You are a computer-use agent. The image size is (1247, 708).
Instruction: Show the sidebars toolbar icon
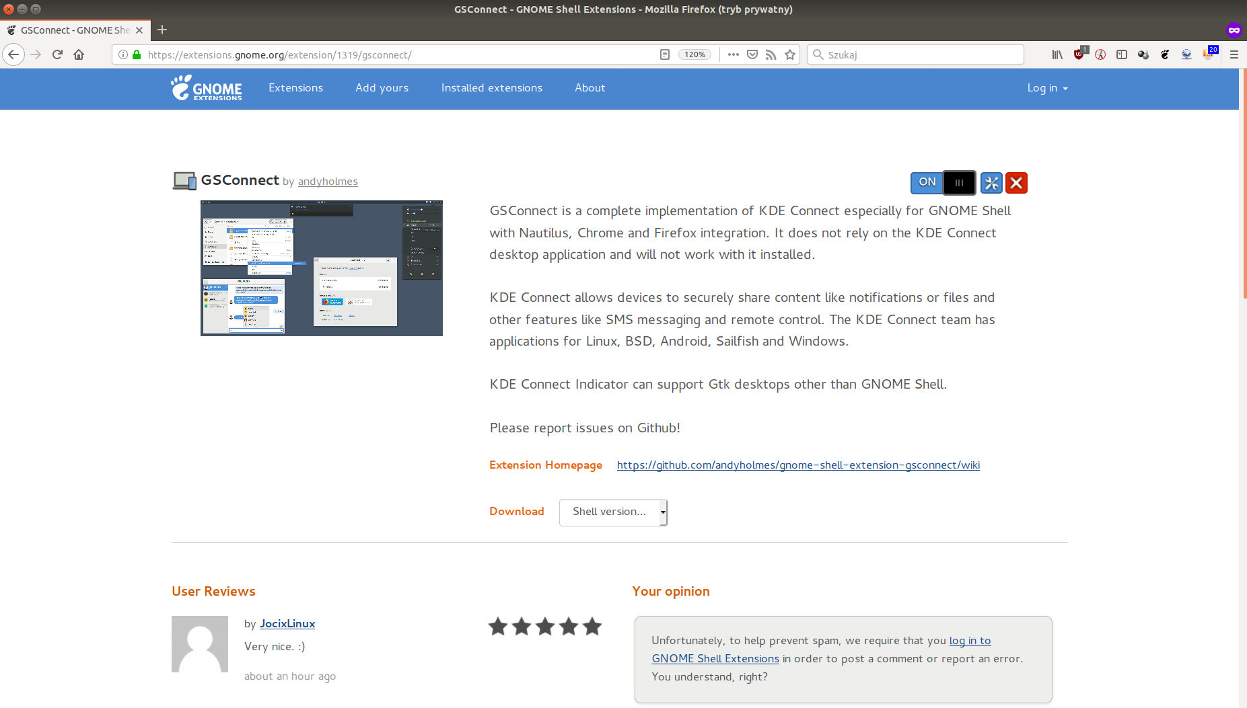point(1122,54)
